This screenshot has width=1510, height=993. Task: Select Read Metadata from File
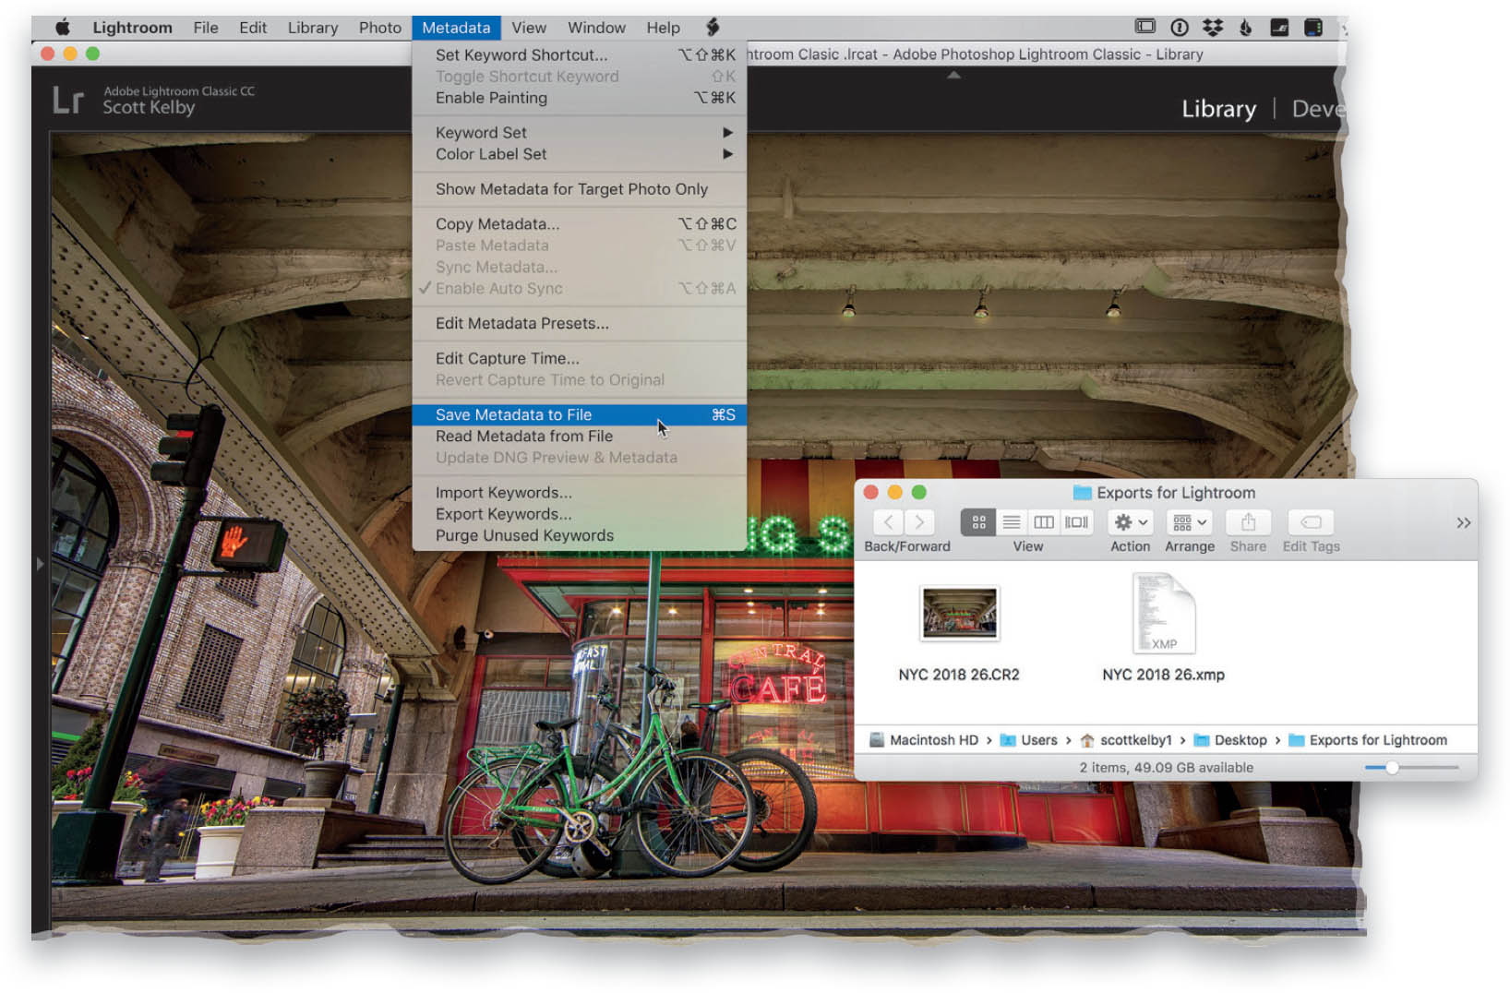[x=580, y=437]
